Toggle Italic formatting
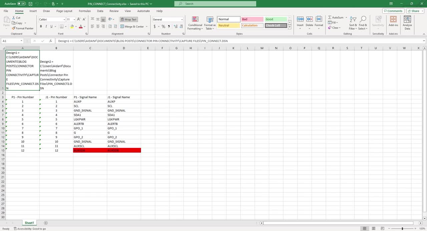427x231 pixels. click(46, 27)
